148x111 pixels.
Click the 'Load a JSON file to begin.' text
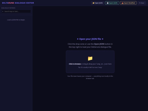click(16, 20)
